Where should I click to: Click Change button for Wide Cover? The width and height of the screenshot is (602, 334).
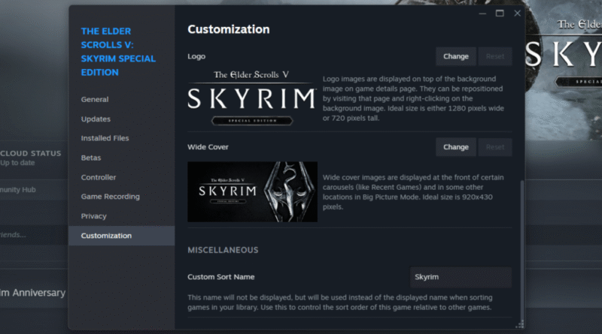click(456, 147)
